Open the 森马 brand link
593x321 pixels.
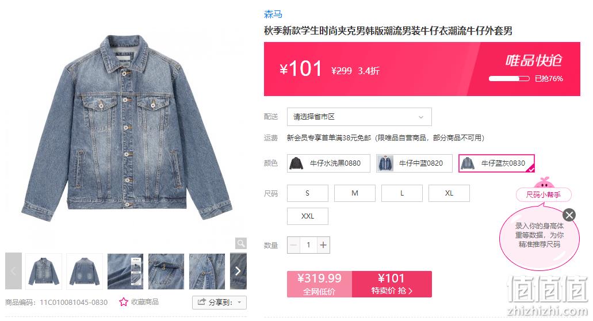pyautogui.click(x=273, y=14)
